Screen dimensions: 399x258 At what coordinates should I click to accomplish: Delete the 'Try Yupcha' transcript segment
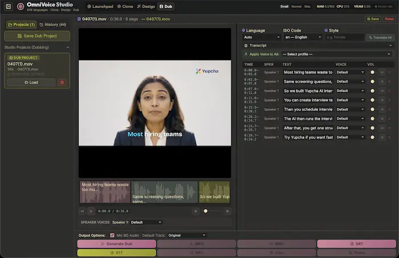click(389, 137)
